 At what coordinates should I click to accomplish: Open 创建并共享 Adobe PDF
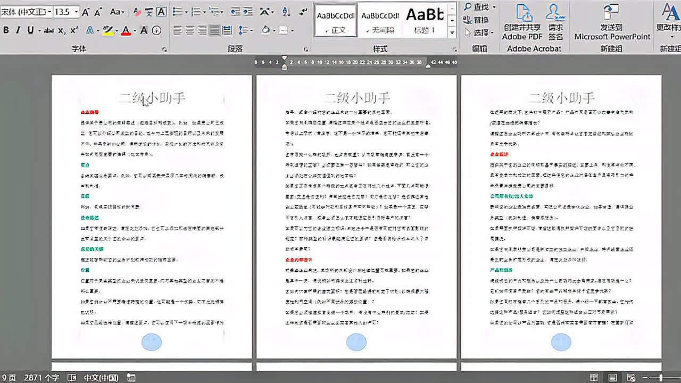(521, 22)
